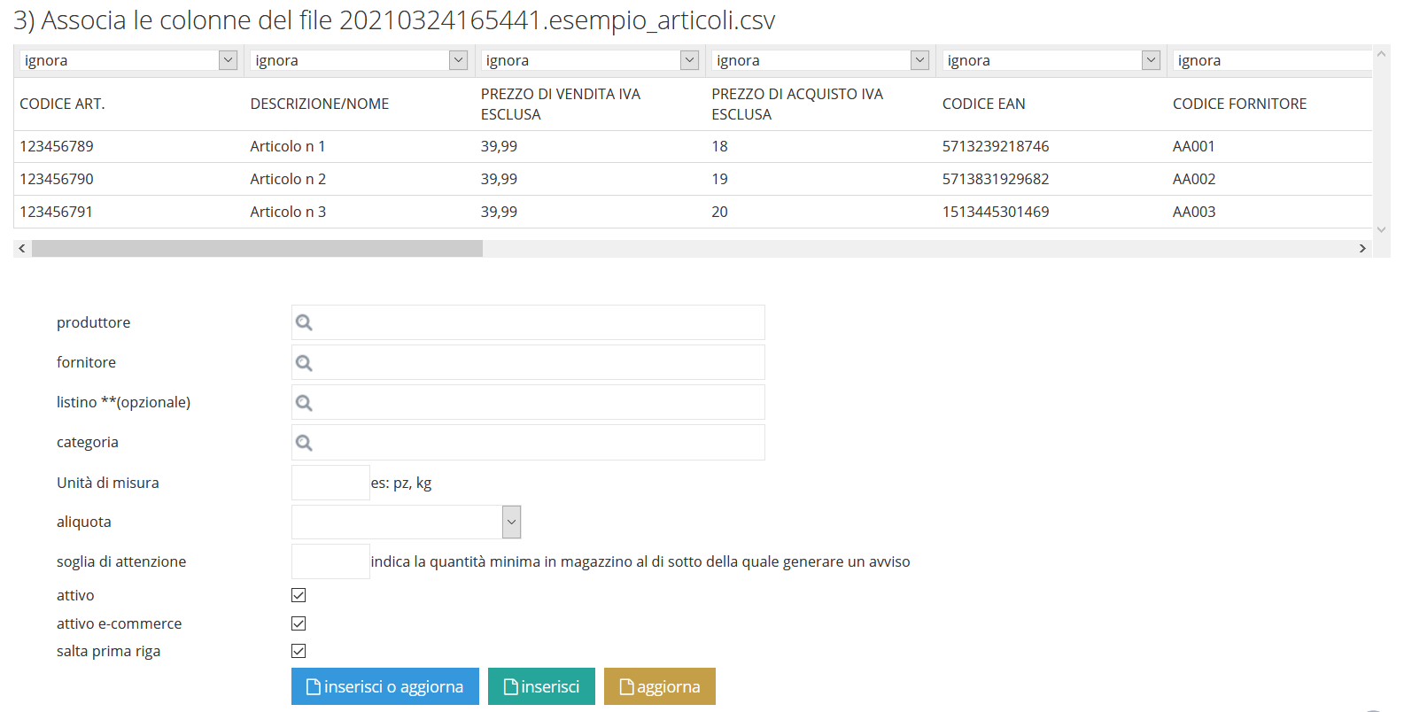Click the down arrow of table vertical scrollbar
Screen dimensions: 1404x712
point(1381,229)
